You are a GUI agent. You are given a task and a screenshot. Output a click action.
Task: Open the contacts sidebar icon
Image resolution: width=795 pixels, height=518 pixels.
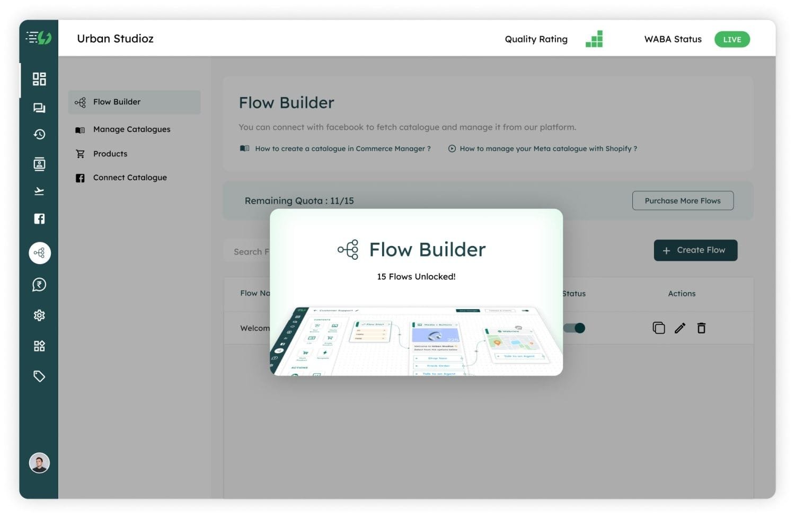39,164
